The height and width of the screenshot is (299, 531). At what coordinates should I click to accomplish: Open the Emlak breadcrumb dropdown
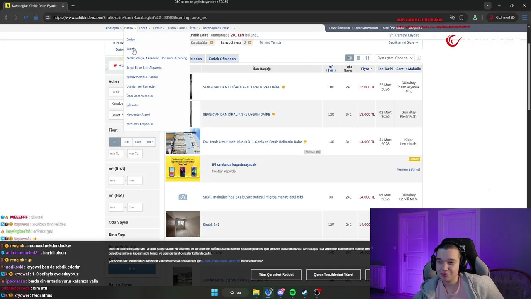pos(130,28)
